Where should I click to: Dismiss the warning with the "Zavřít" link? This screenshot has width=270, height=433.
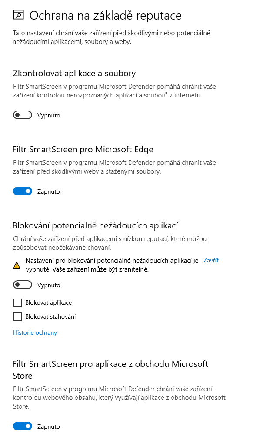pyautogui.click(x=211, y=261)
